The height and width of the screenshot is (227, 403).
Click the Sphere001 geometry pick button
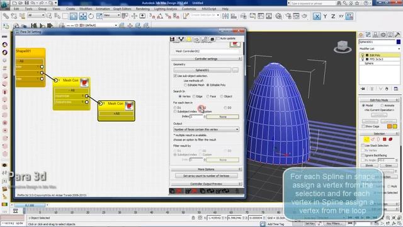pyautogui.click(x=202, y=70)
